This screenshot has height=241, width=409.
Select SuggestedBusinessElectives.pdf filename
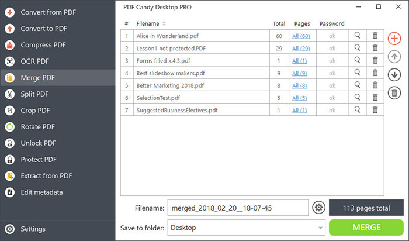pos(177,111)
